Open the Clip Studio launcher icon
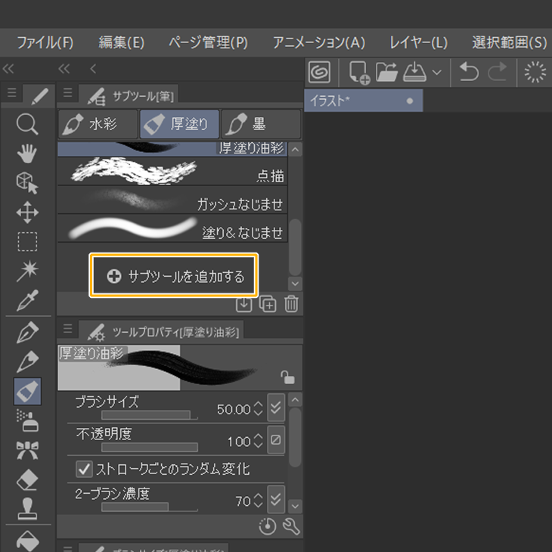552x552 pixels. (x=319, y=72)
